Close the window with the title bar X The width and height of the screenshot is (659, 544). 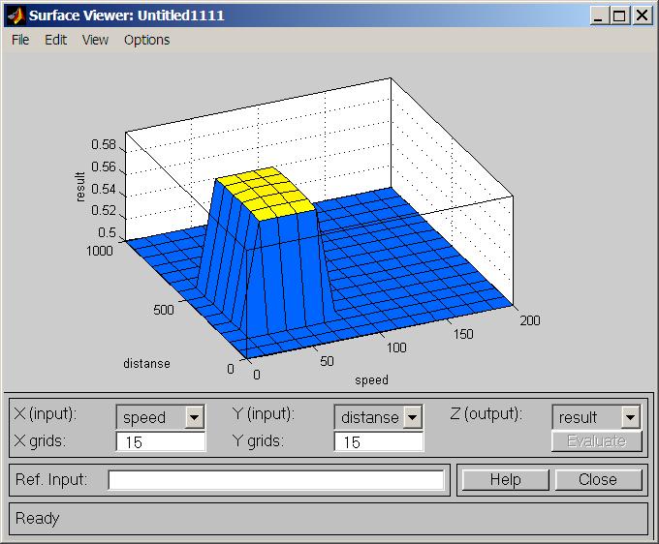[642, 15]
